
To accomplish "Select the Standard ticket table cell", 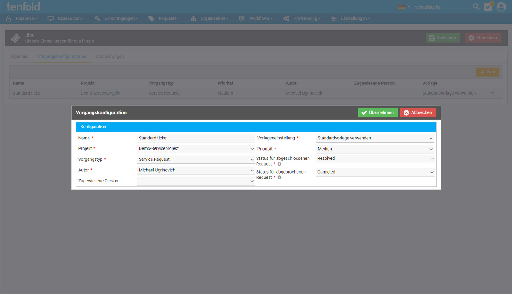I will [x=27, y=93].
